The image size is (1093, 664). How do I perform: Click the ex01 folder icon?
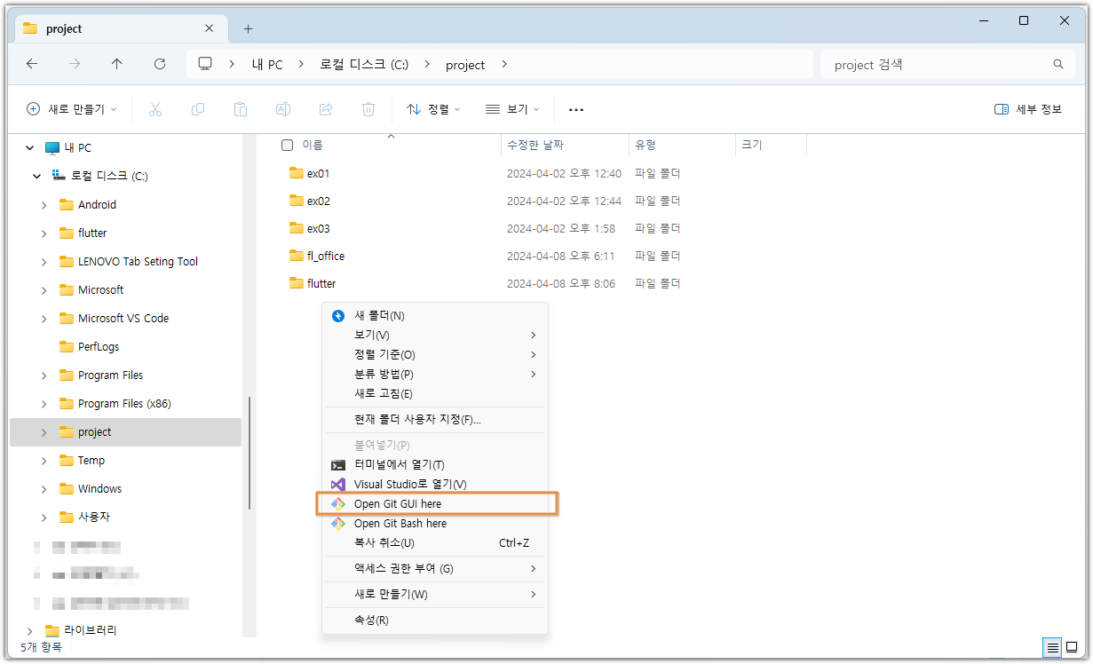pos(297,173)
